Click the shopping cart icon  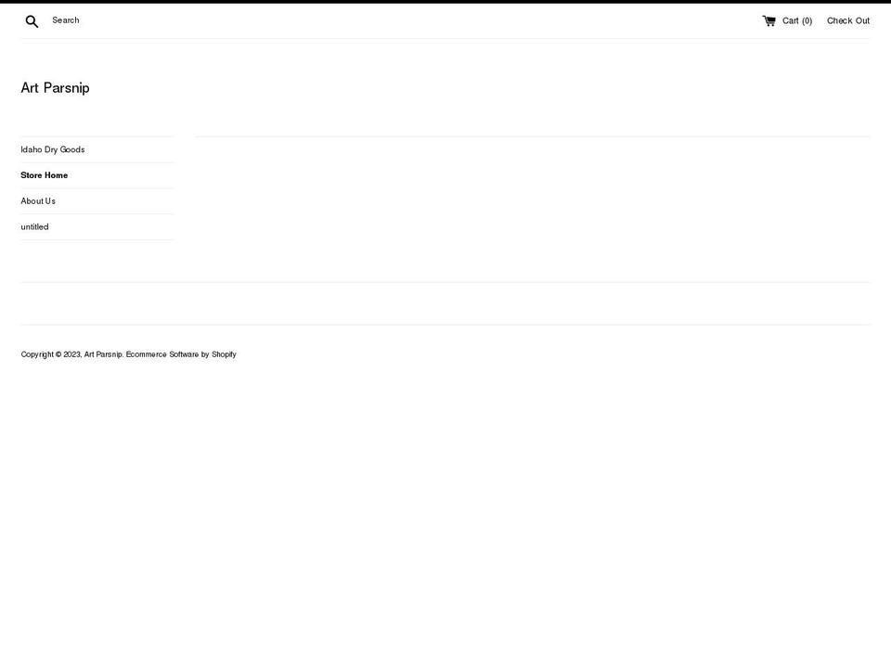(768, 21)
